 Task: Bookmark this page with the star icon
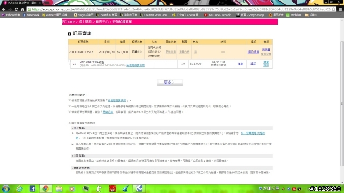(334, 9)
